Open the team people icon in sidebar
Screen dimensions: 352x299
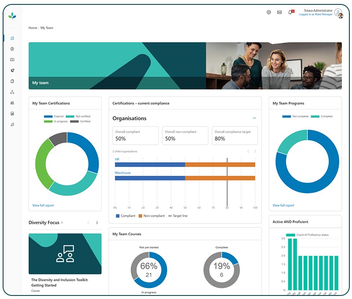pyautogui.click(x=12, y=103)
